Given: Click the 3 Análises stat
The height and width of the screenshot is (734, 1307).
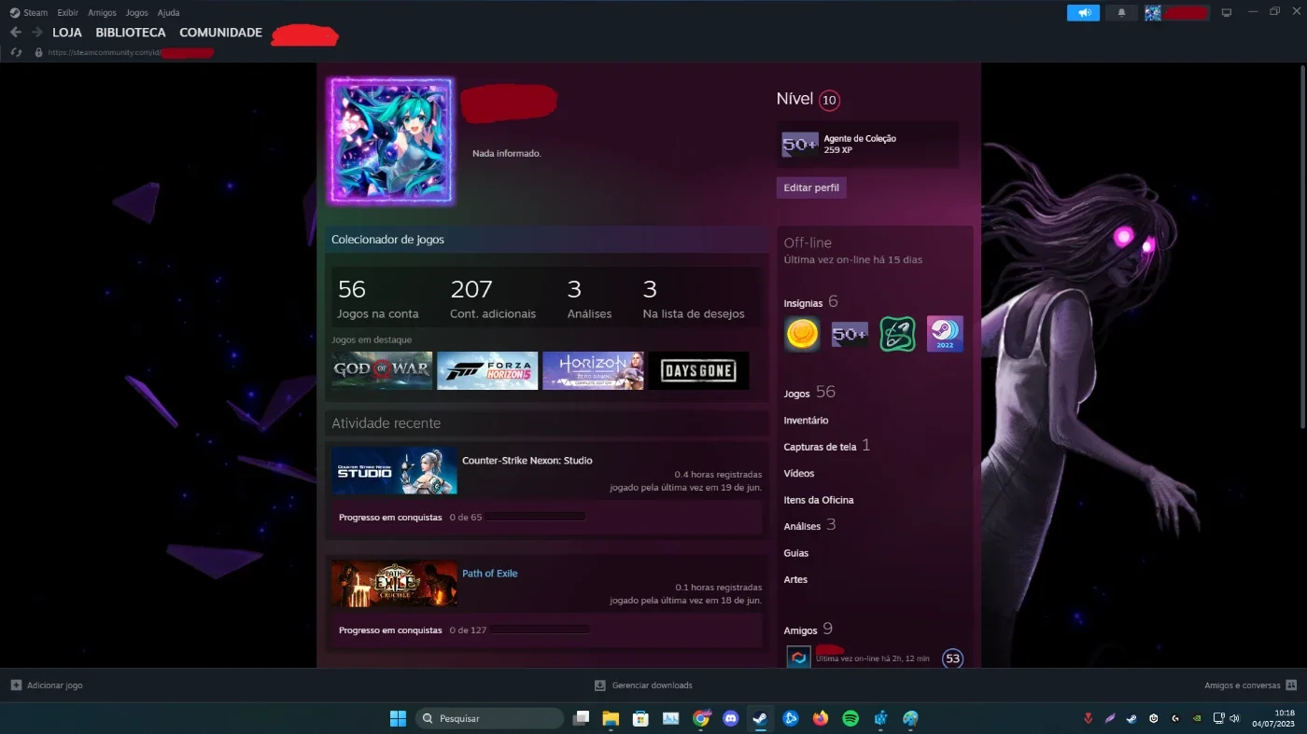Looking at the screenshot, I should pyautogui.click(x=589, y=298).
